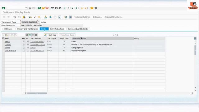The image size is (199, 112).
Task: Toggle Key checkbox for DESCRIPTION row
Action: point(24,51)
